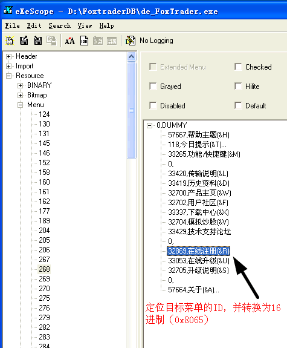
Task: Collapse the Resource tree node
Action: [8, 76]
